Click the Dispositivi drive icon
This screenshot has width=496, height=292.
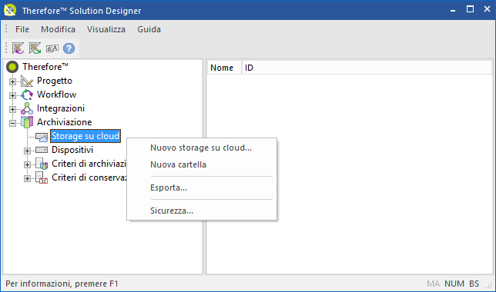(x=42, y=150)
